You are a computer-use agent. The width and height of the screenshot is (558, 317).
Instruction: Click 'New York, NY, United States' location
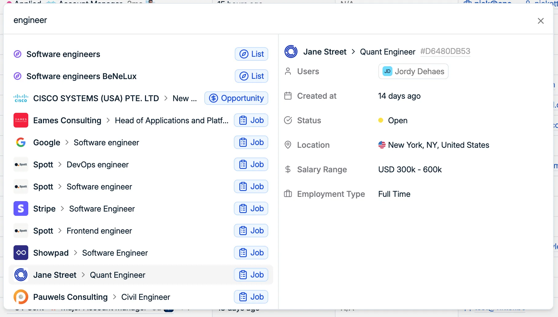point(438,145)
